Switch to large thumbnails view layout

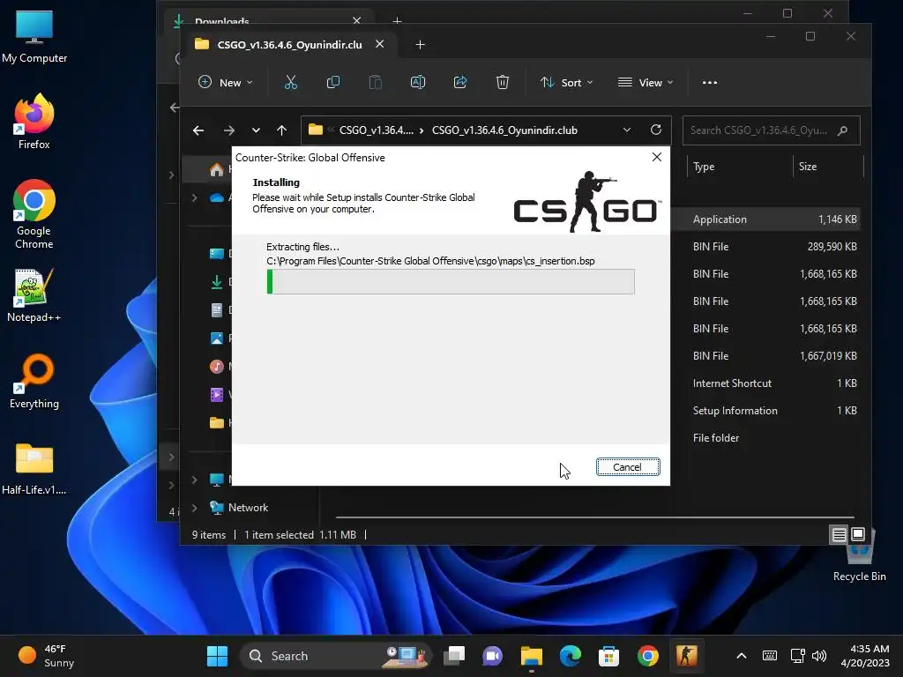point(858,535)
